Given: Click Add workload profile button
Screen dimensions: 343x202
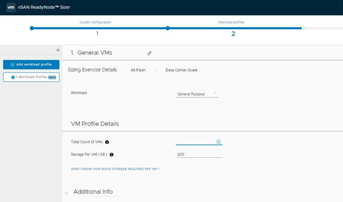Looking at the screenshot, I should [31, 65].
